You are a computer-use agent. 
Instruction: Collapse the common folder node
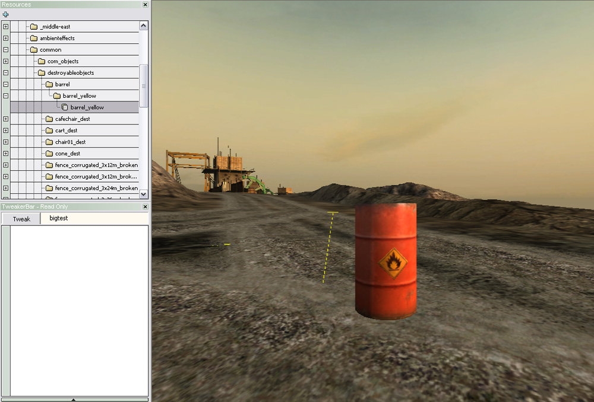point(6,50)
